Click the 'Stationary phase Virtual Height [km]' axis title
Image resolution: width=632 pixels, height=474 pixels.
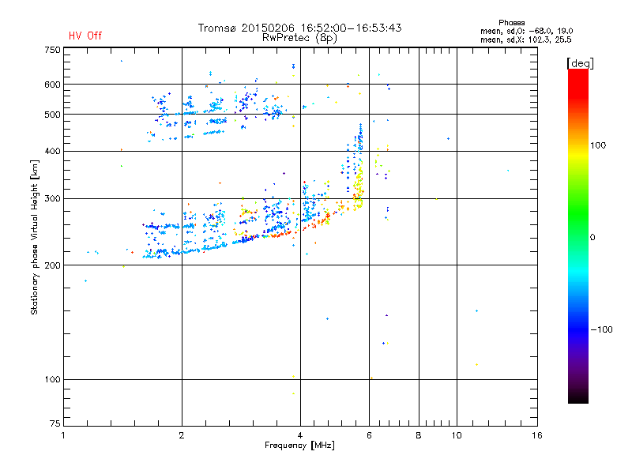35,238
